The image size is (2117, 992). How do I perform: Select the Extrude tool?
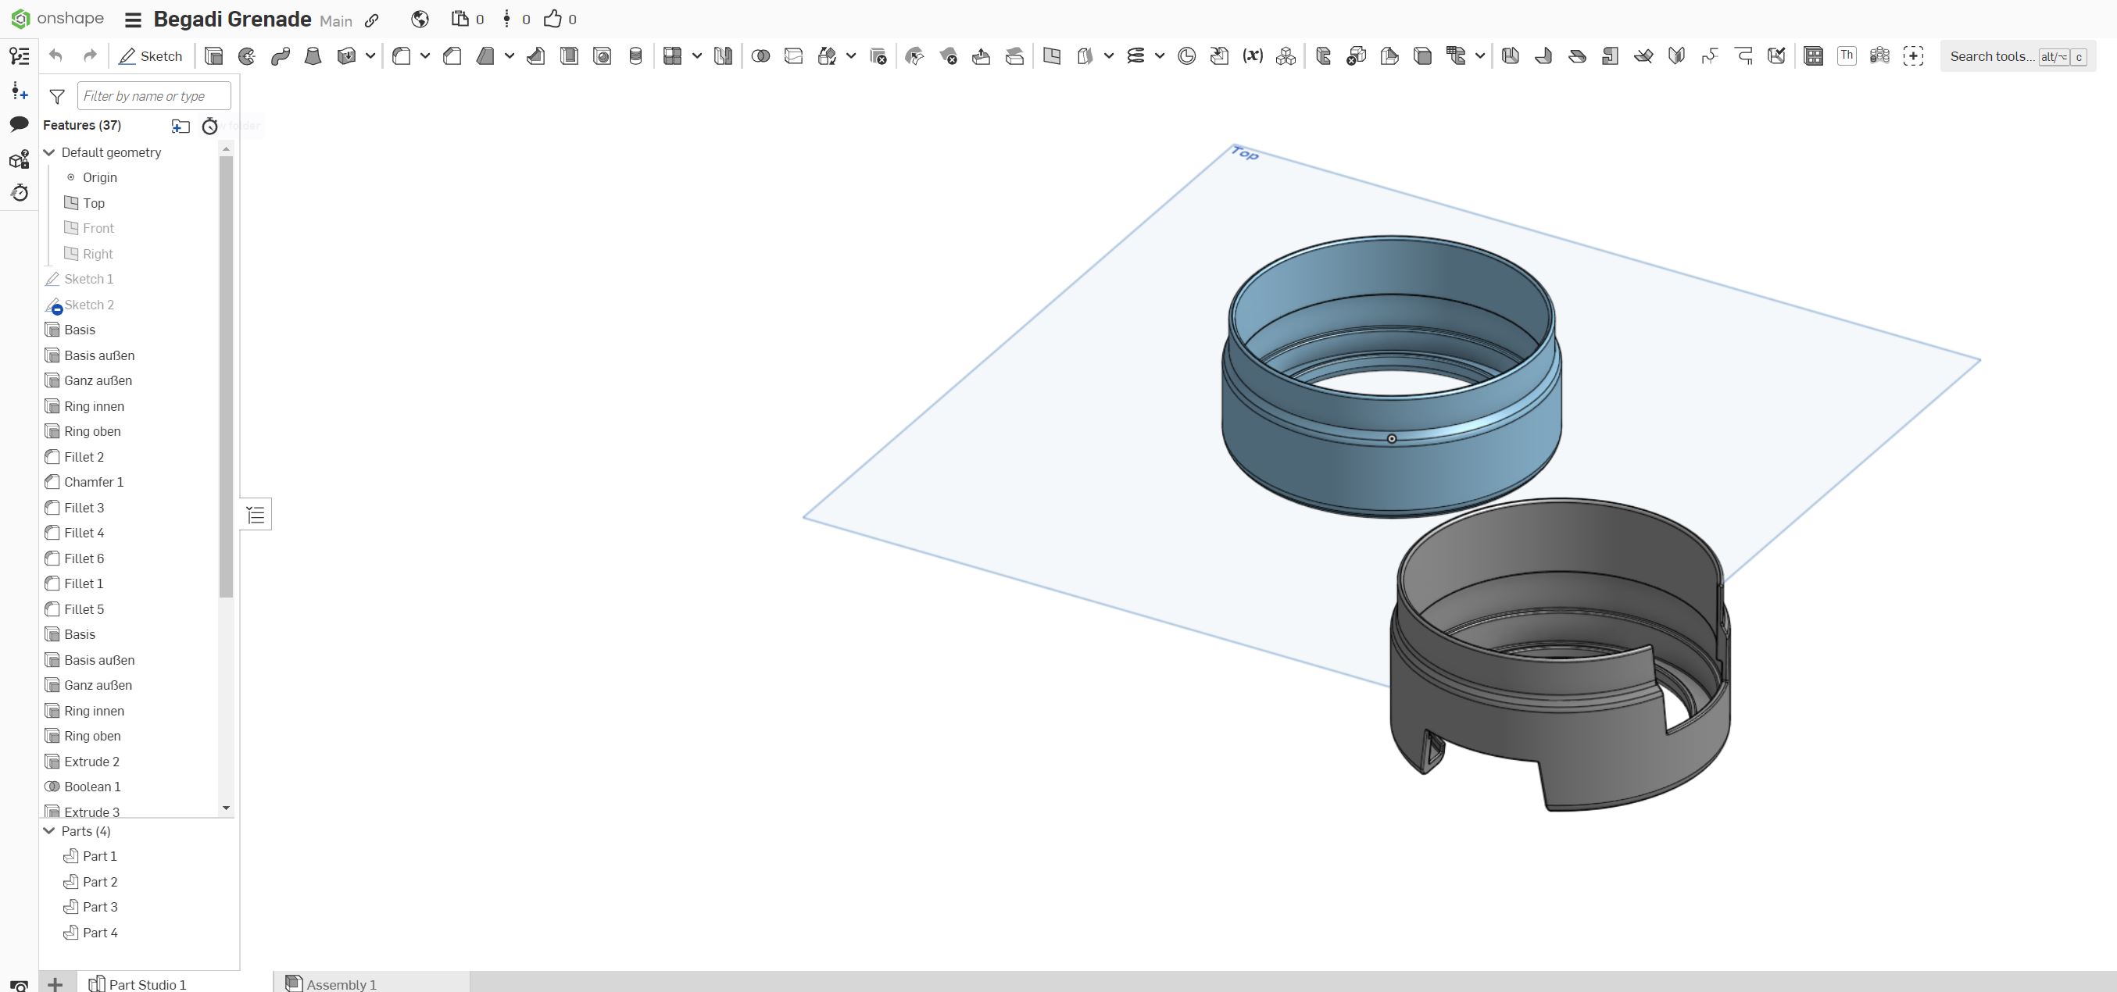coord(213,55)
